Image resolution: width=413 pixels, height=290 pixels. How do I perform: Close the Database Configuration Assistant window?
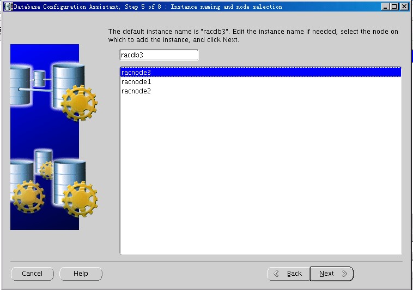tap(404, 7)
